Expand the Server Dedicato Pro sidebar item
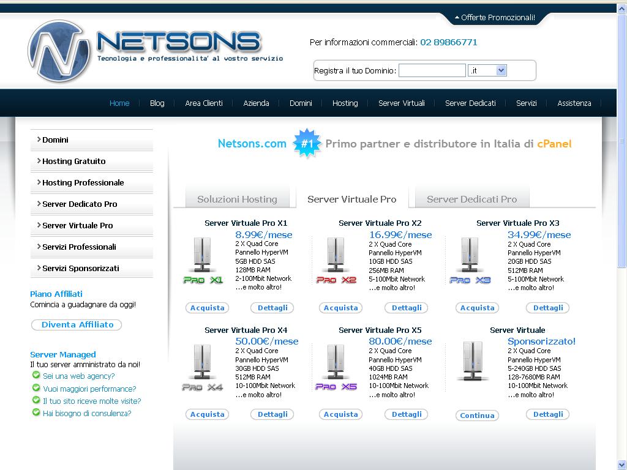 pyautogui.click(x=92, y=204)
